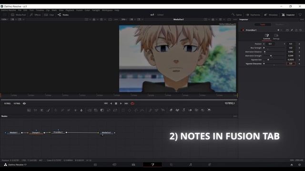Open the Spline editor panel
Image resolution: width=305 pixels, height=171 pixels.
point(236,15)
